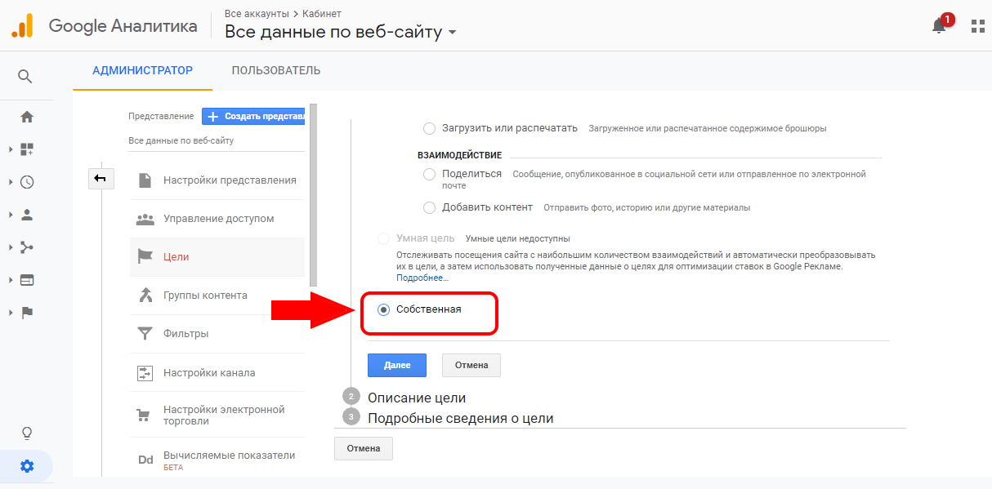
Task: Open the Все данные по веб-сайту dropdown
Action: 341,32
